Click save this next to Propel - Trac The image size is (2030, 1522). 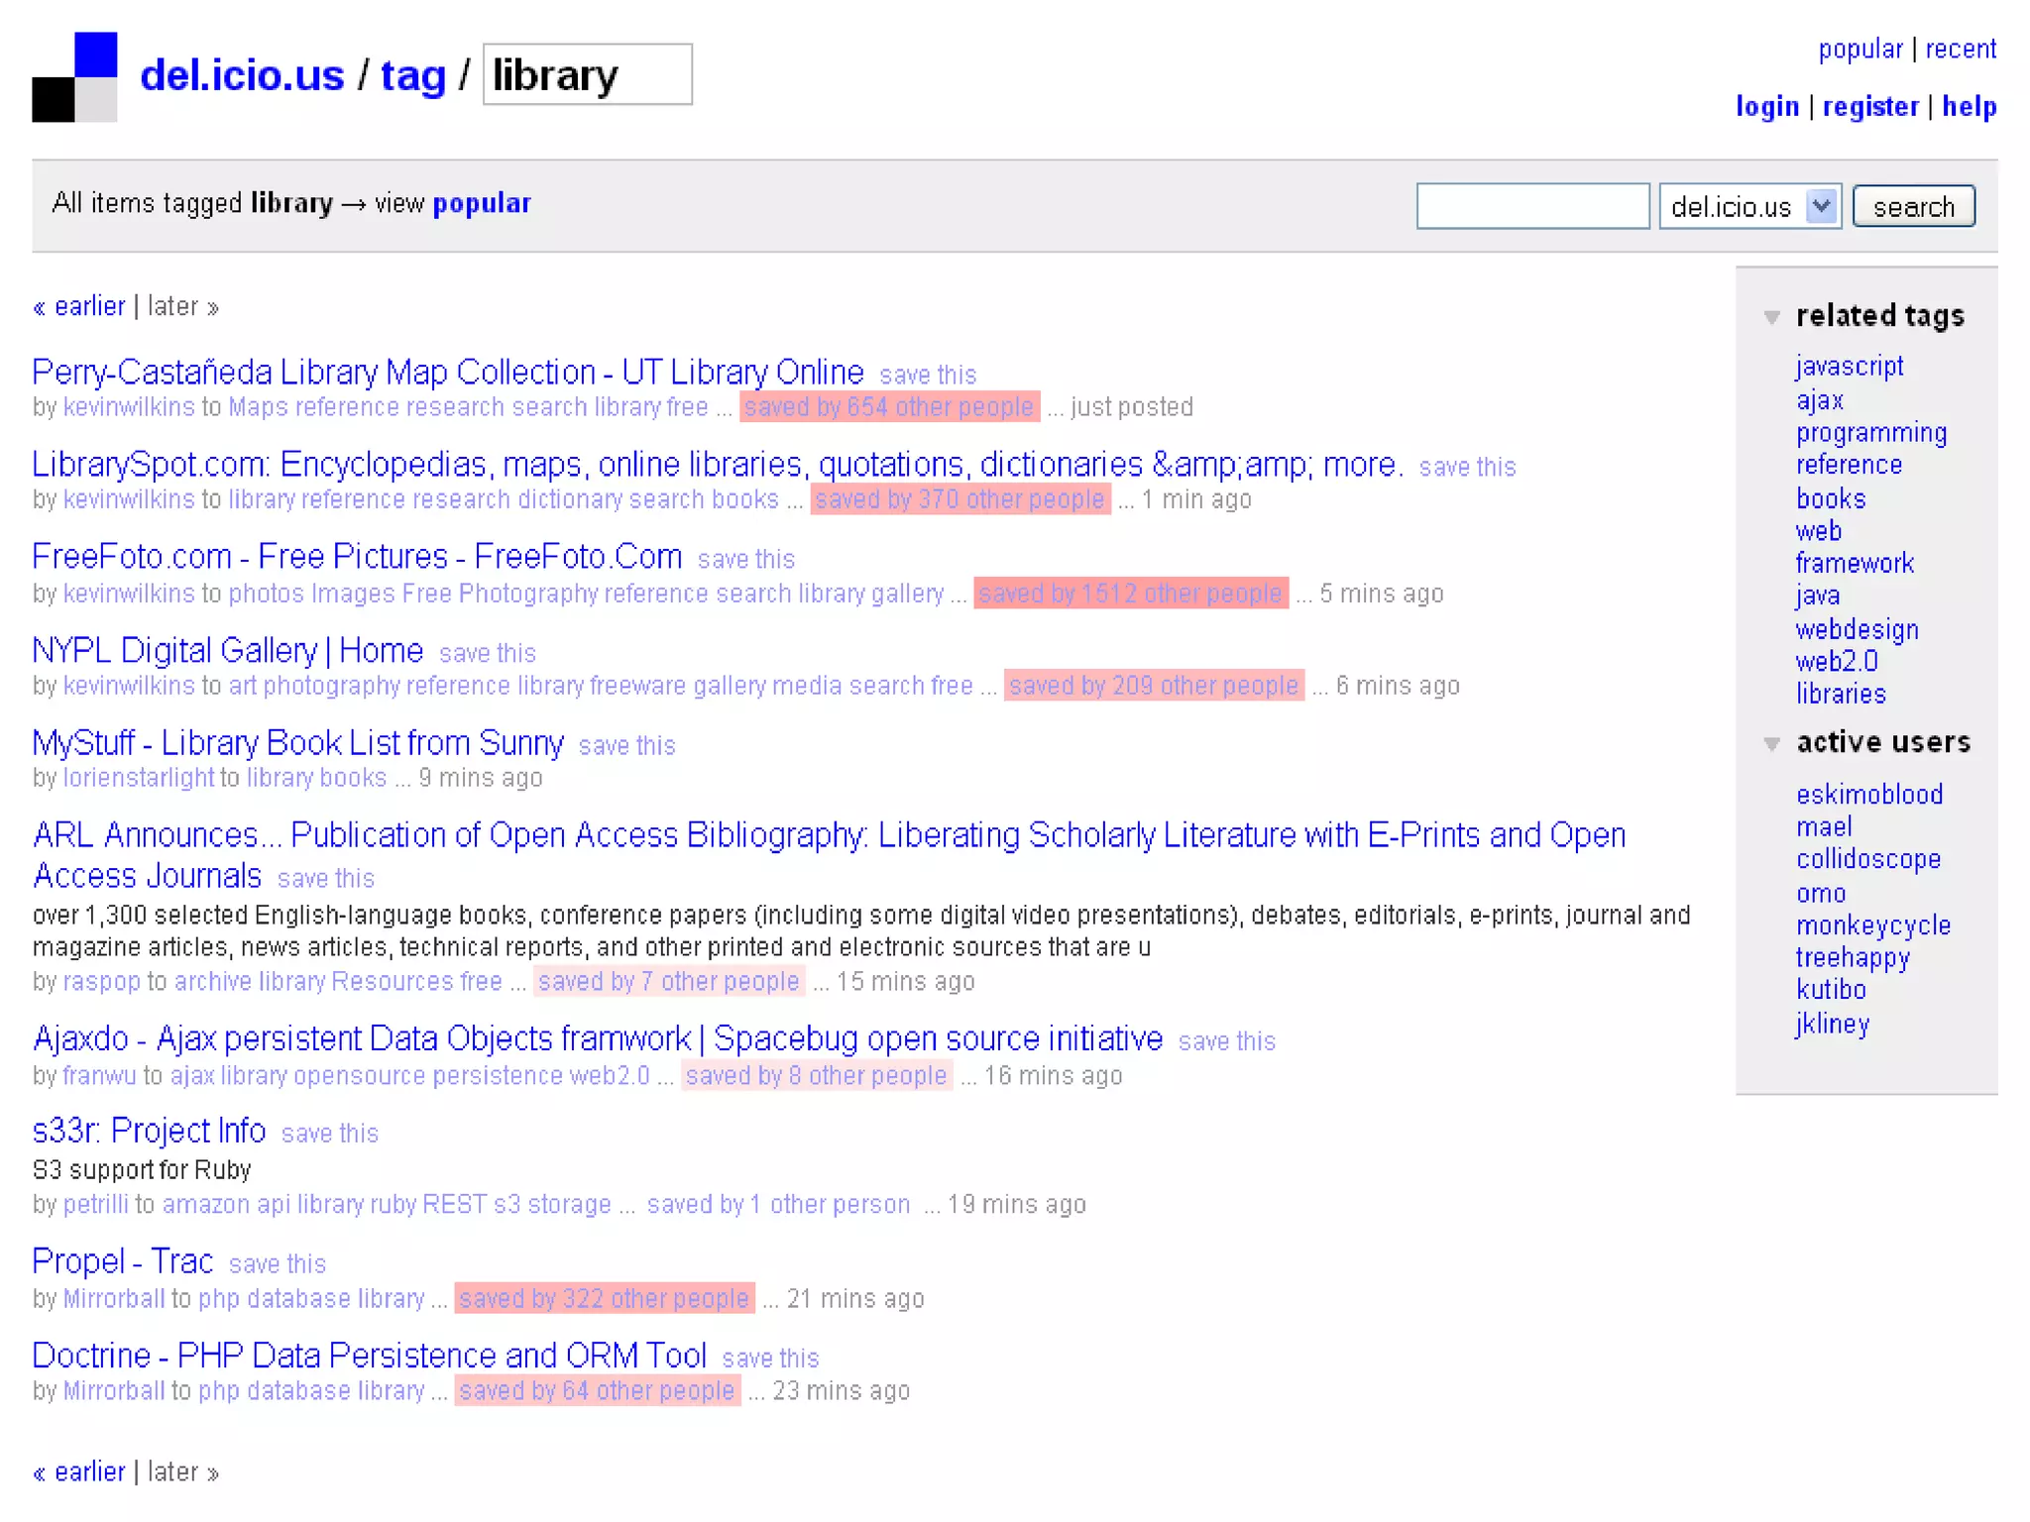pyautogui.click(x=277, y=1264)
